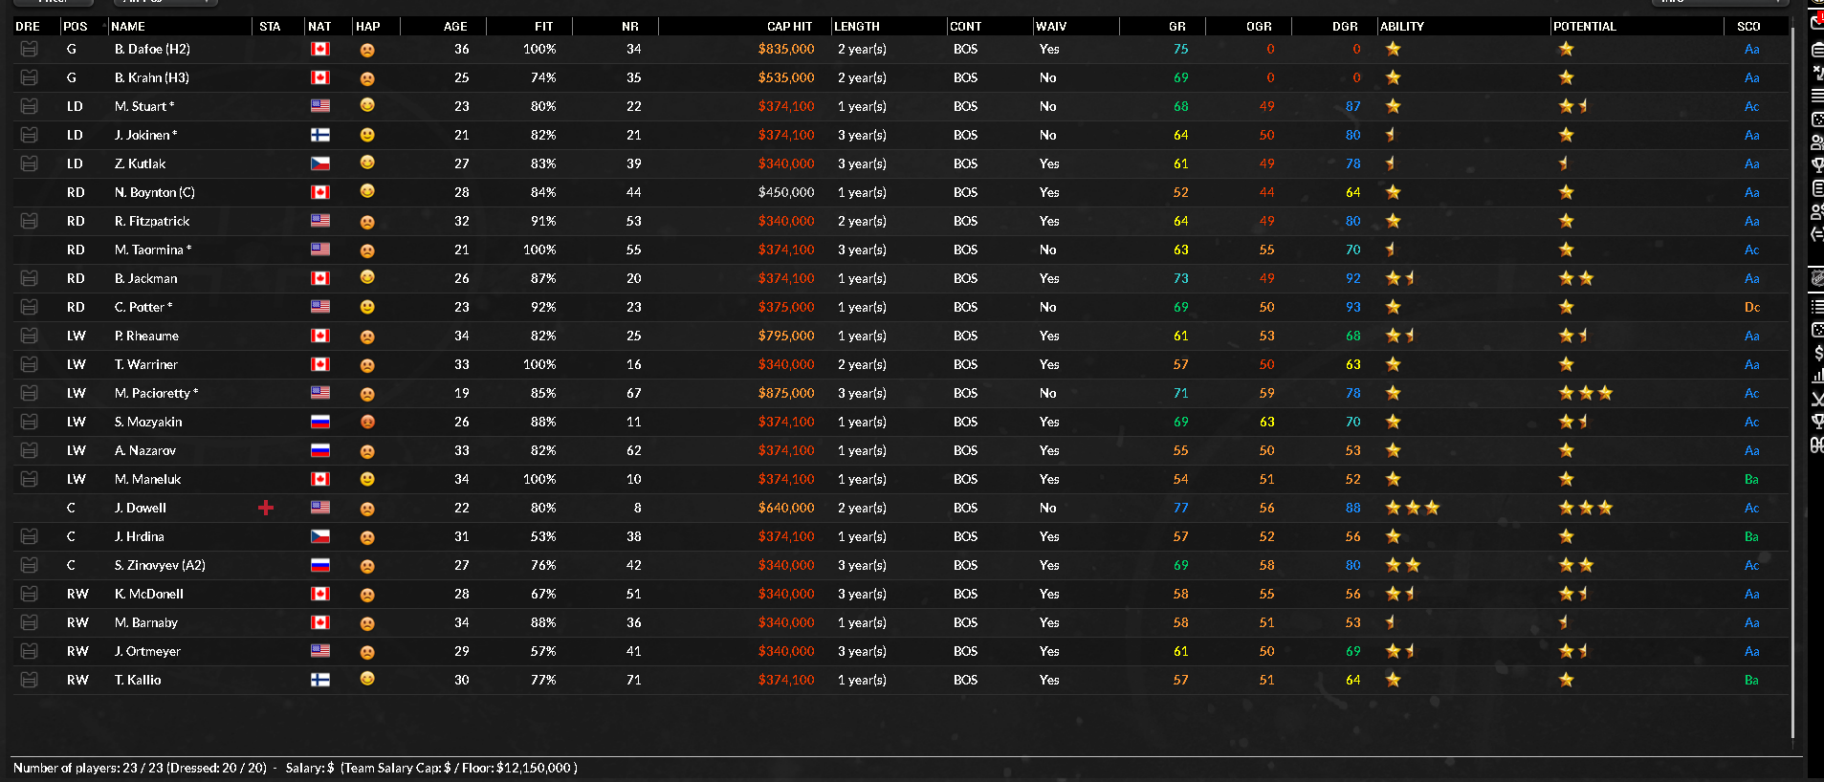Toggle dressed jersey icon for M. Maneluk

[30, 479]
